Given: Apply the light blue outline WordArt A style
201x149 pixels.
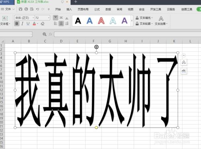Looking at the screenshot, I should point(113,21).
